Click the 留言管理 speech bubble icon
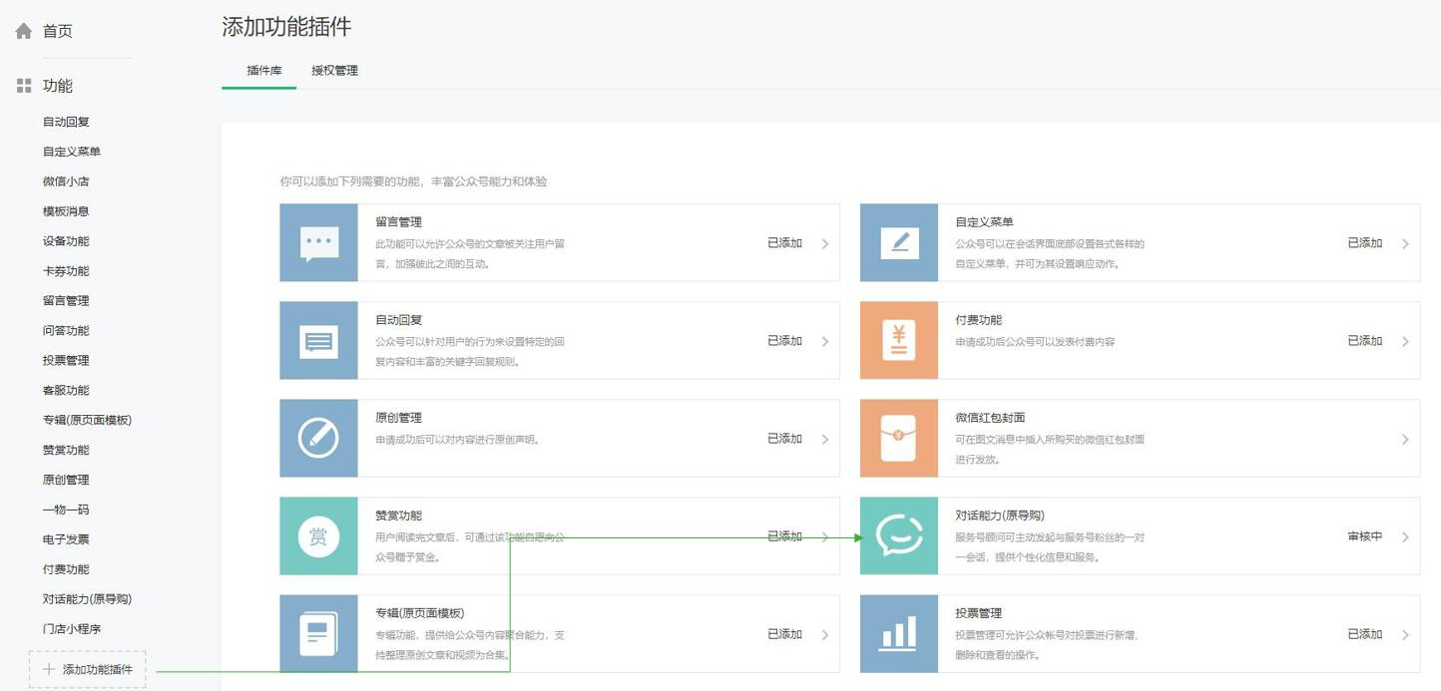 click(x=317, y=241)
